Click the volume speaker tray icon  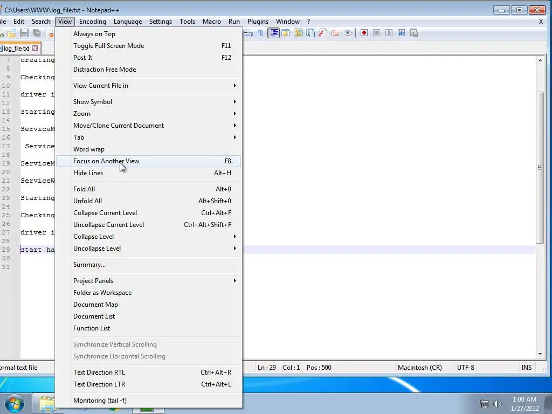497,404
